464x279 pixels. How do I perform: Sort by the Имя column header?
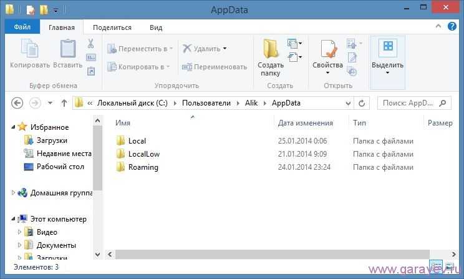[x=123, y=122]
